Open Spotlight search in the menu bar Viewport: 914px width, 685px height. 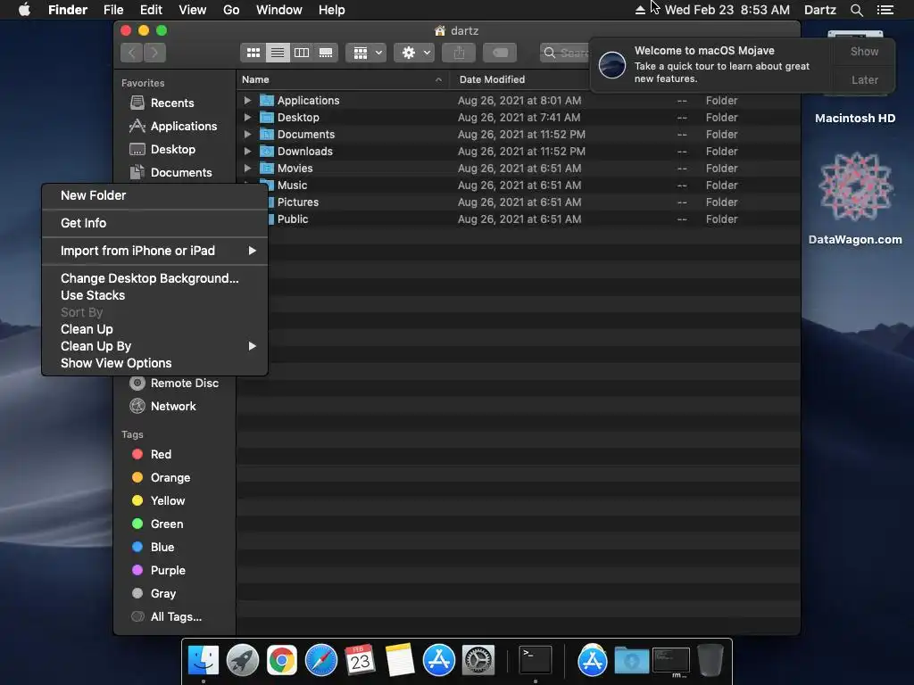pyautogui.click(x=856, y=10)
